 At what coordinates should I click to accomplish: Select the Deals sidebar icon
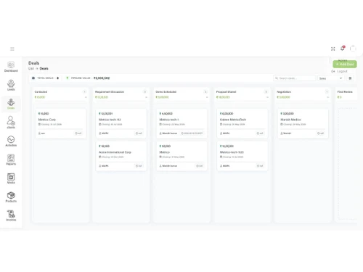click(11, 104)
